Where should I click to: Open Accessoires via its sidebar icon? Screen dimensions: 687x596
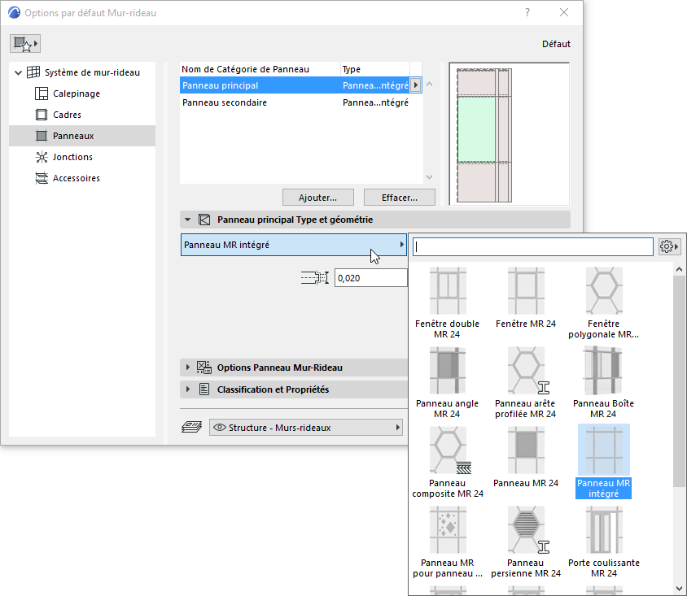(41, 178)
